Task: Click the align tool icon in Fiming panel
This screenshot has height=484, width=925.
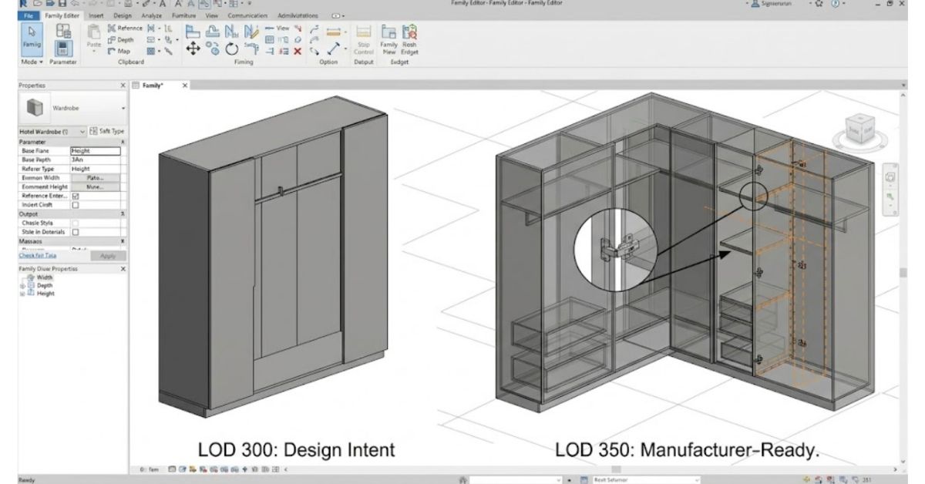Action: click(x=193, y=31)
